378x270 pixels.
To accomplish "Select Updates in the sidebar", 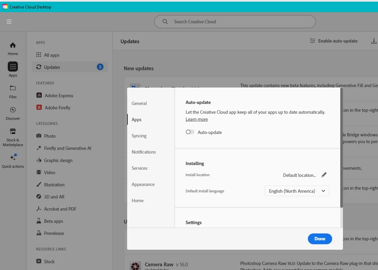I will [70, 67].
